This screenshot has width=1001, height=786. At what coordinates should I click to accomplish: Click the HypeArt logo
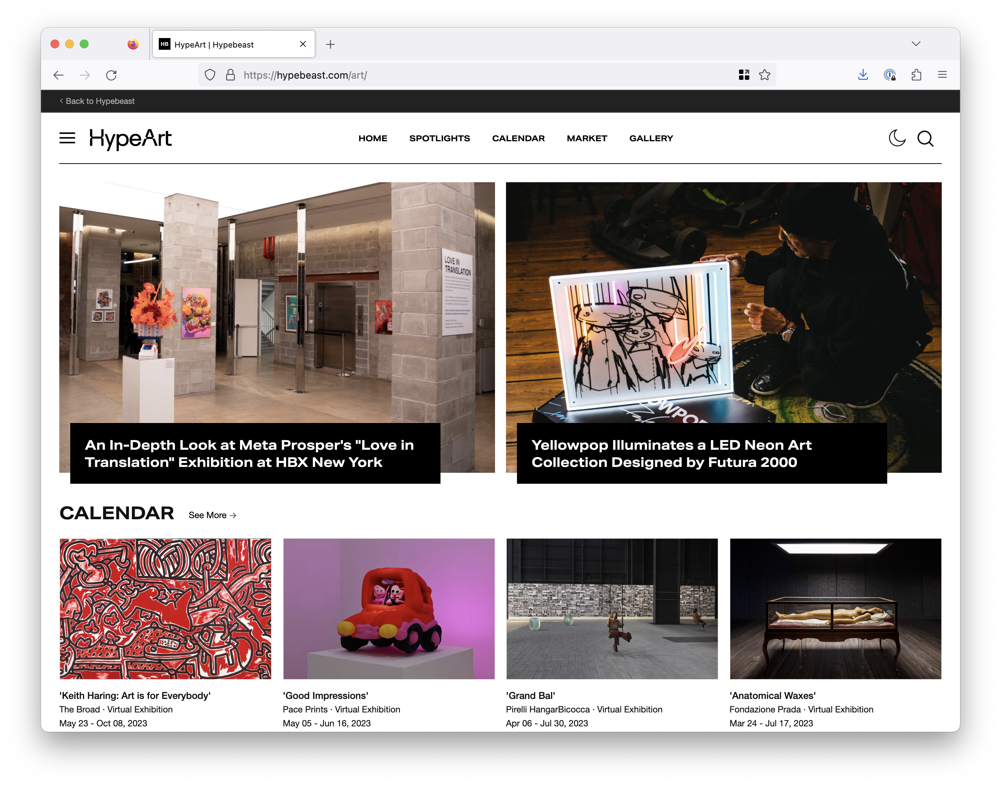pyautogui.click(x=130, y=139)
